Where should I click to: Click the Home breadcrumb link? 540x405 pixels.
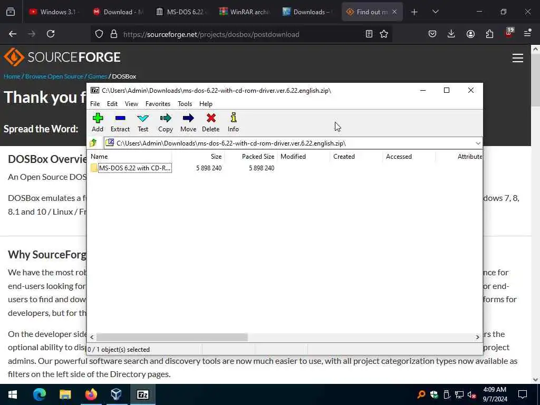click(12, 76)
